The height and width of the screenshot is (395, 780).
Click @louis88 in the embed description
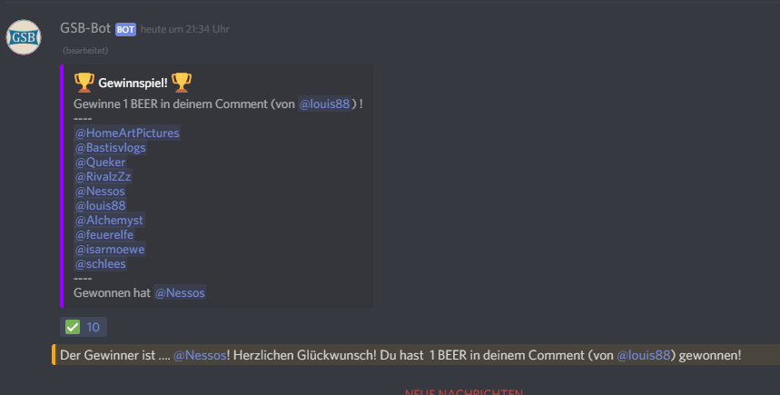click(x=324, y=104)
